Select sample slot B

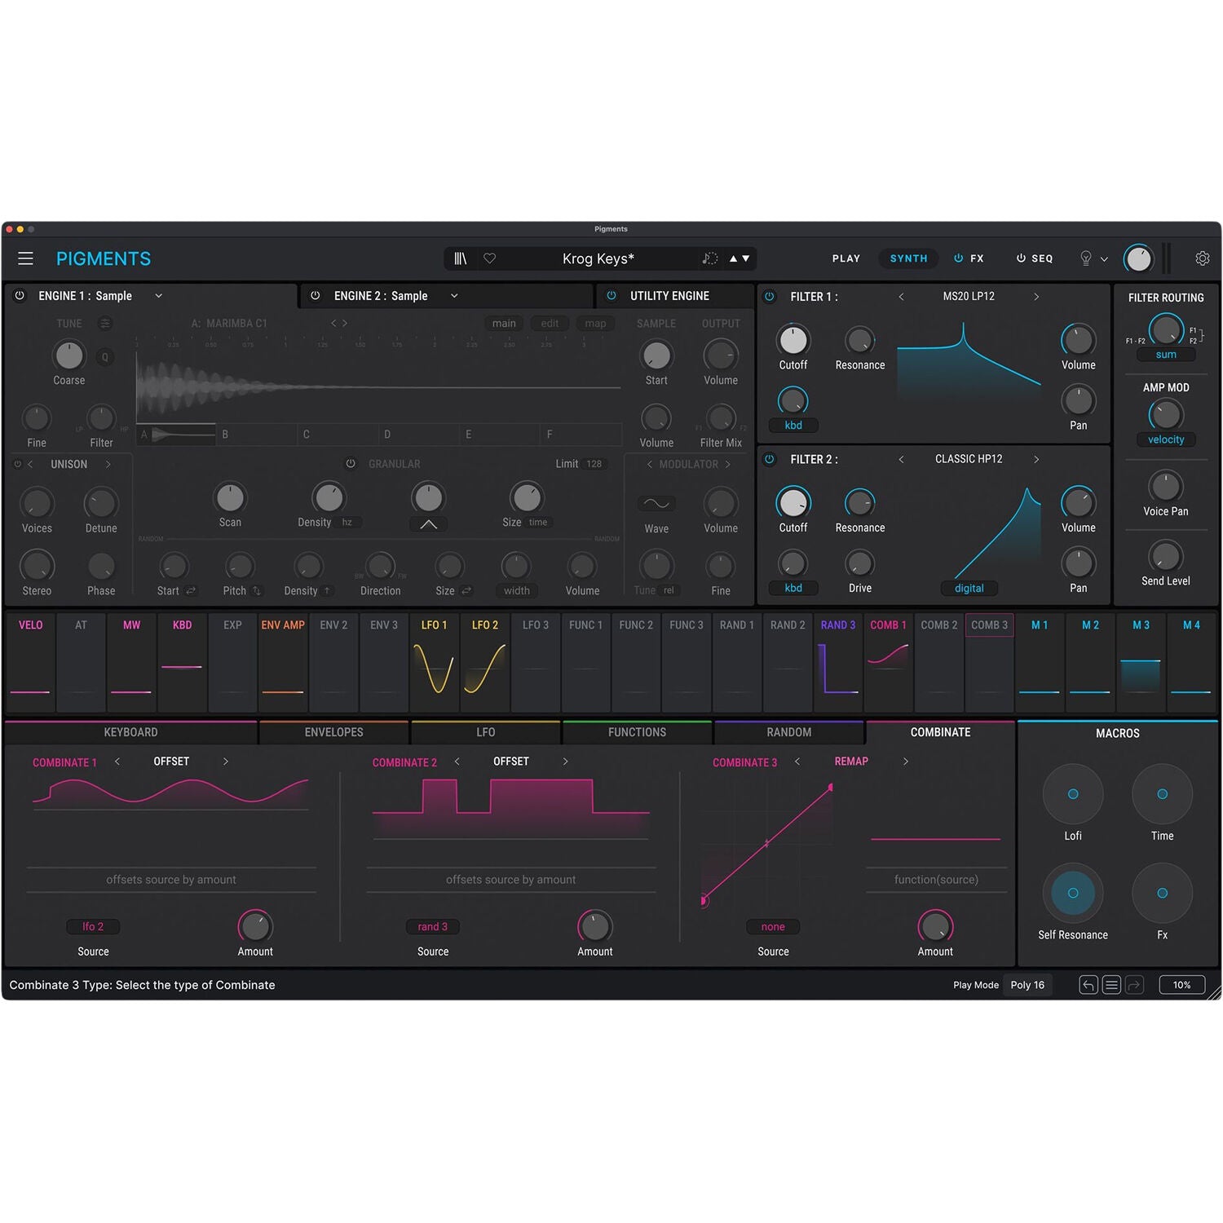256,435
